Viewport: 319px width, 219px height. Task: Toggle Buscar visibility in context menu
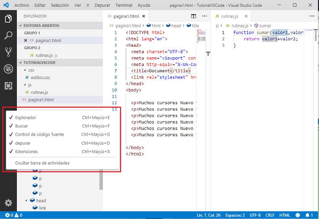tap(62, 126)
